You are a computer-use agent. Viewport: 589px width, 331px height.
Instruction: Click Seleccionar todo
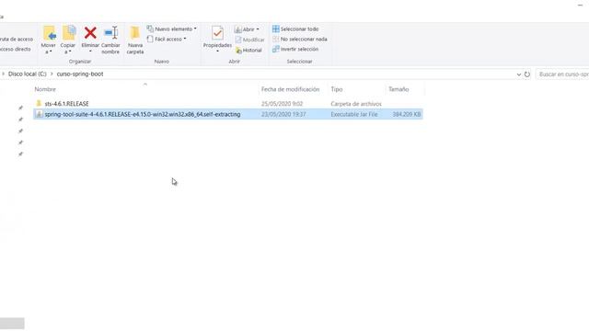(x=295, y=29)
